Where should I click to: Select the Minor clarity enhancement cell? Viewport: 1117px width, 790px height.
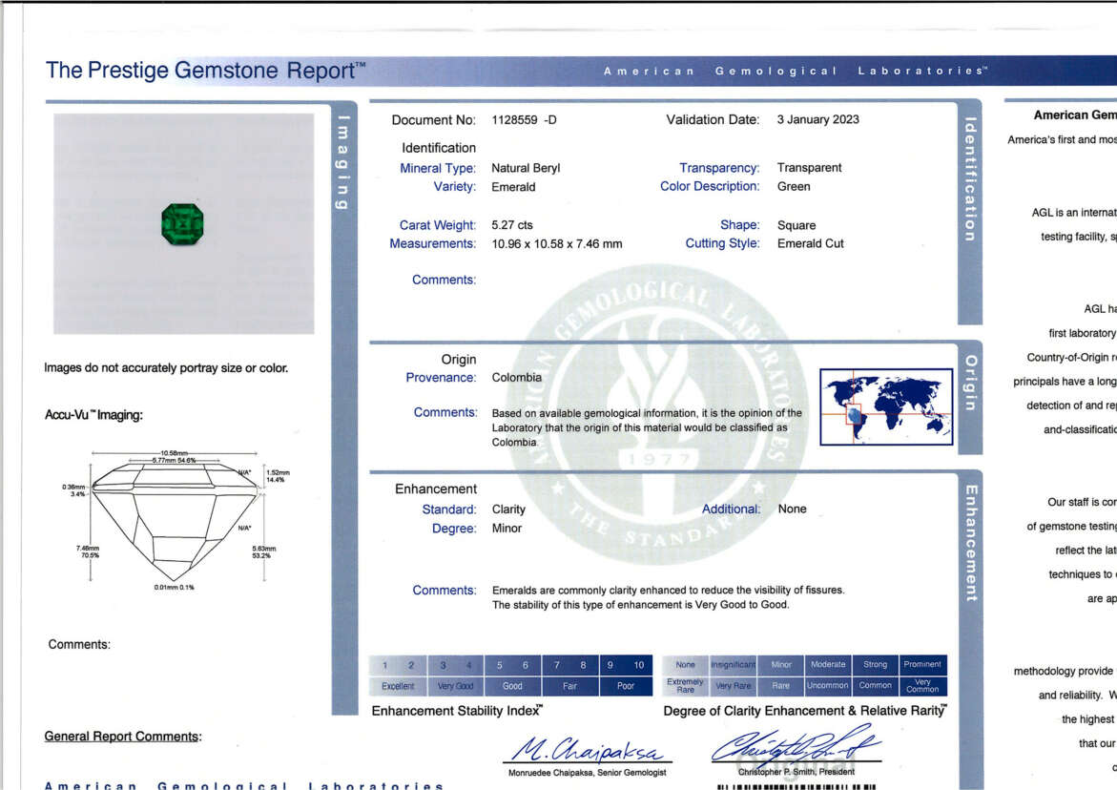[x=780, y=664]
